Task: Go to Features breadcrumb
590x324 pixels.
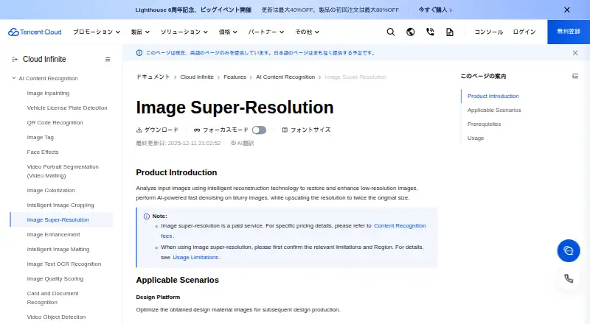Action: [235, 77]
